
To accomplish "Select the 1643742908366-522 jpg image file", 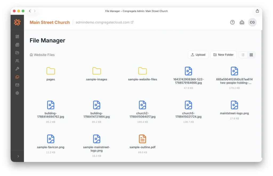I will [x=188, y=78].
